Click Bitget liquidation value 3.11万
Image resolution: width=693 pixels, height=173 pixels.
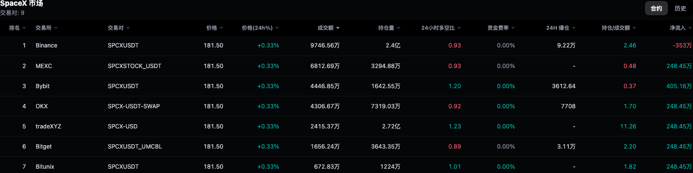click(x=566, y=146)
